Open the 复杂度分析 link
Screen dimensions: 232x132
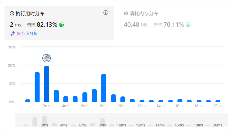tap(27, 34)
